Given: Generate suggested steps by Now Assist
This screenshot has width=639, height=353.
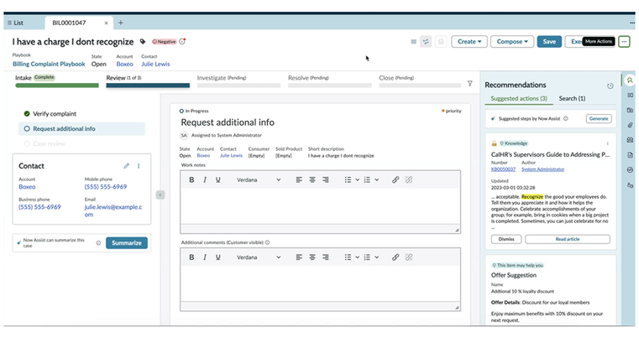Looking at the screenshot, I should 599,118.
